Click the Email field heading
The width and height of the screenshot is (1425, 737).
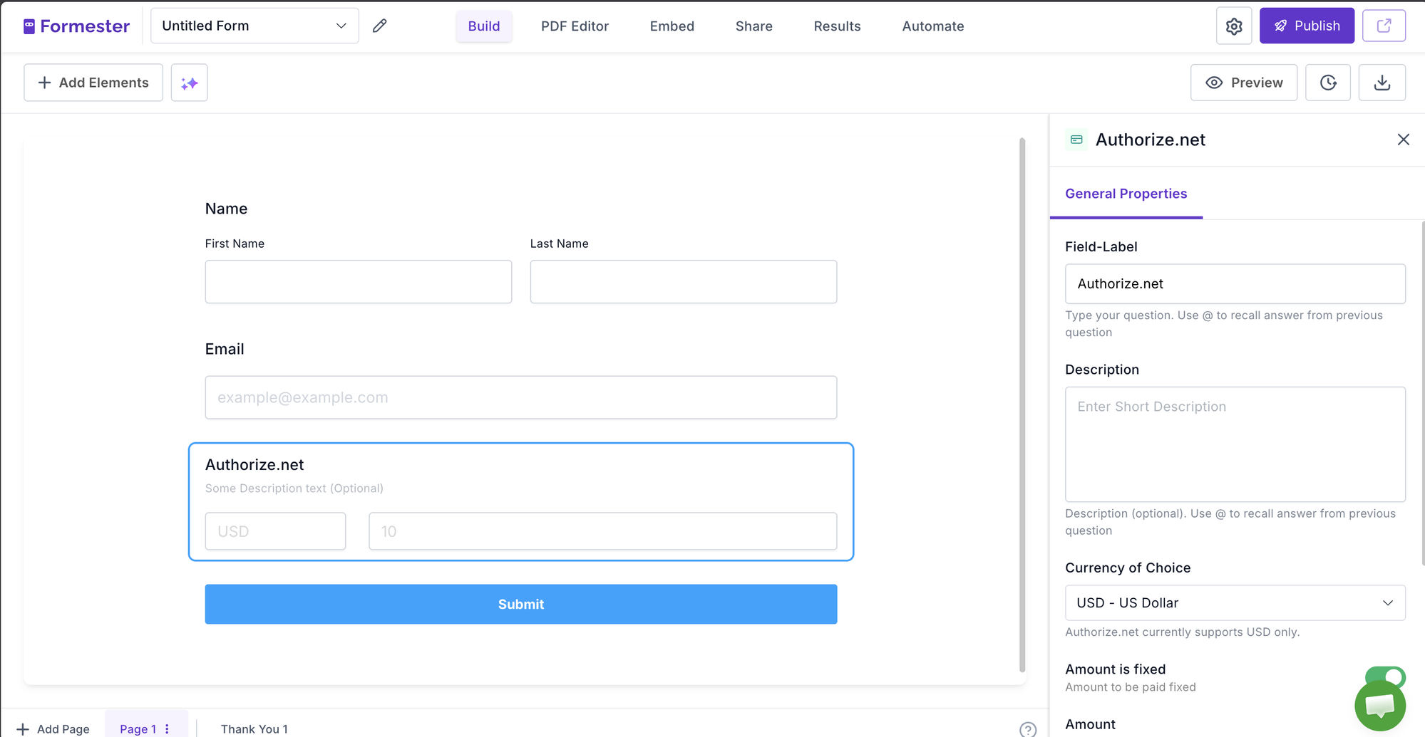(225, 349)
